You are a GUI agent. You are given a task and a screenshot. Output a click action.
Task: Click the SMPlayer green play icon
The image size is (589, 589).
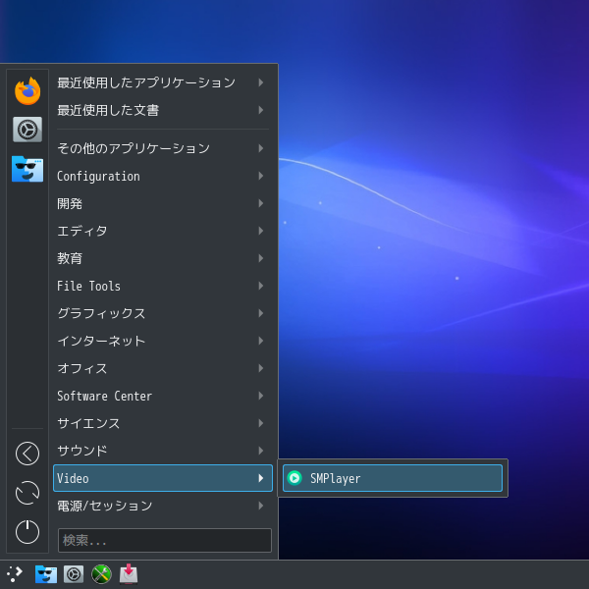[x=294, y=478]
